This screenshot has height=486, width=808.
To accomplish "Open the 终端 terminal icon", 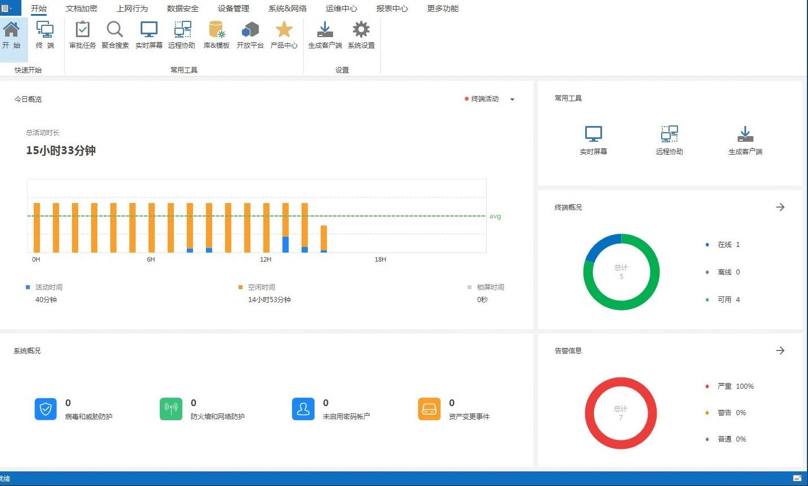I will click(x=45, y=35).
